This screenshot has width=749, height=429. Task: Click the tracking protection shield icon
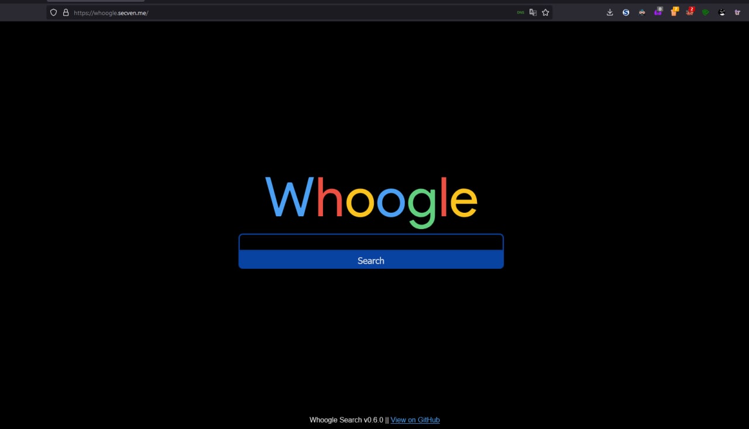coord(53,12)
